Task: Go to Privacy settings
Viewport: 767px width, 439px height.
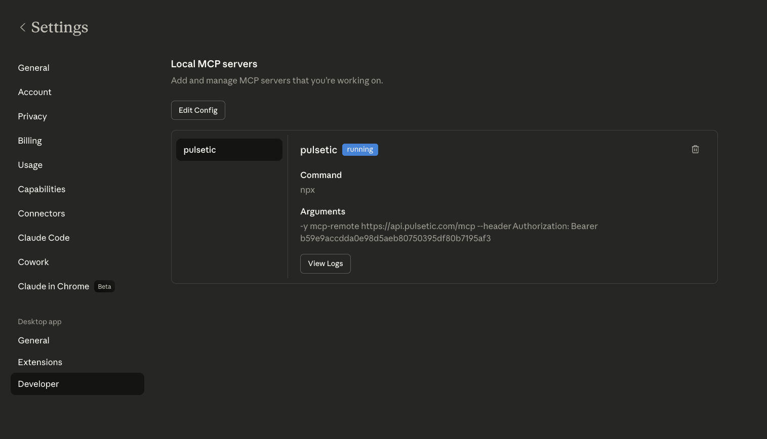Action: click(32, 116)
